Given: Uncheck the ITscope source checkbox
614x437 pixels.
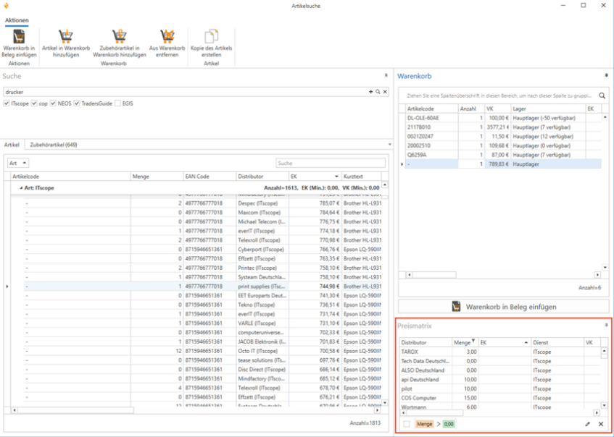Looking at the screenshot, I should (x=7, y=103).
